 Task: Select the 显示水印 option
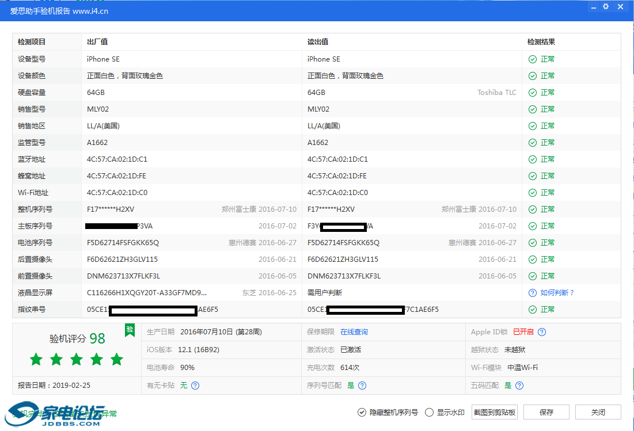[x=430, y=413]
